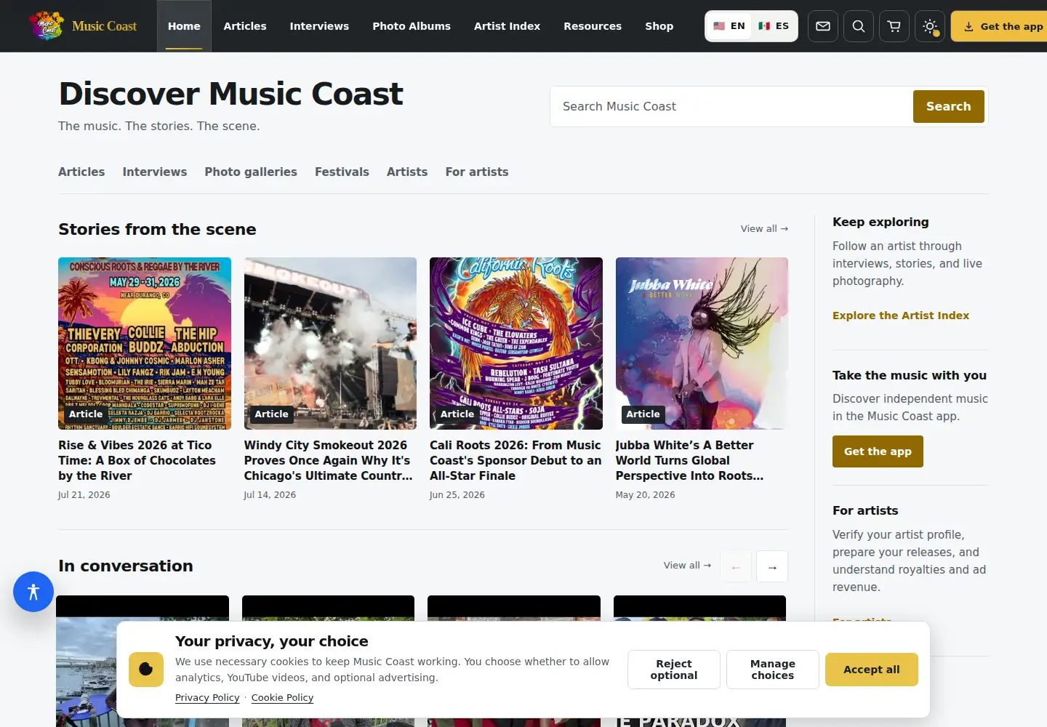Click Get the app in sidebar
The height and width of the screenshot is (727, 1047).
point(878,451)
